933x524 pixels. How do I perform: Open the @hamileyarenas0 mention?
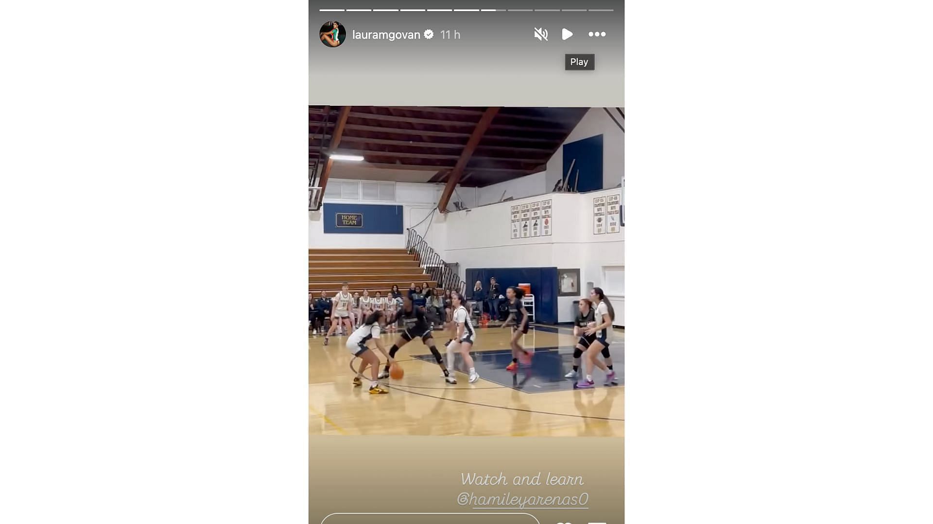522,499
